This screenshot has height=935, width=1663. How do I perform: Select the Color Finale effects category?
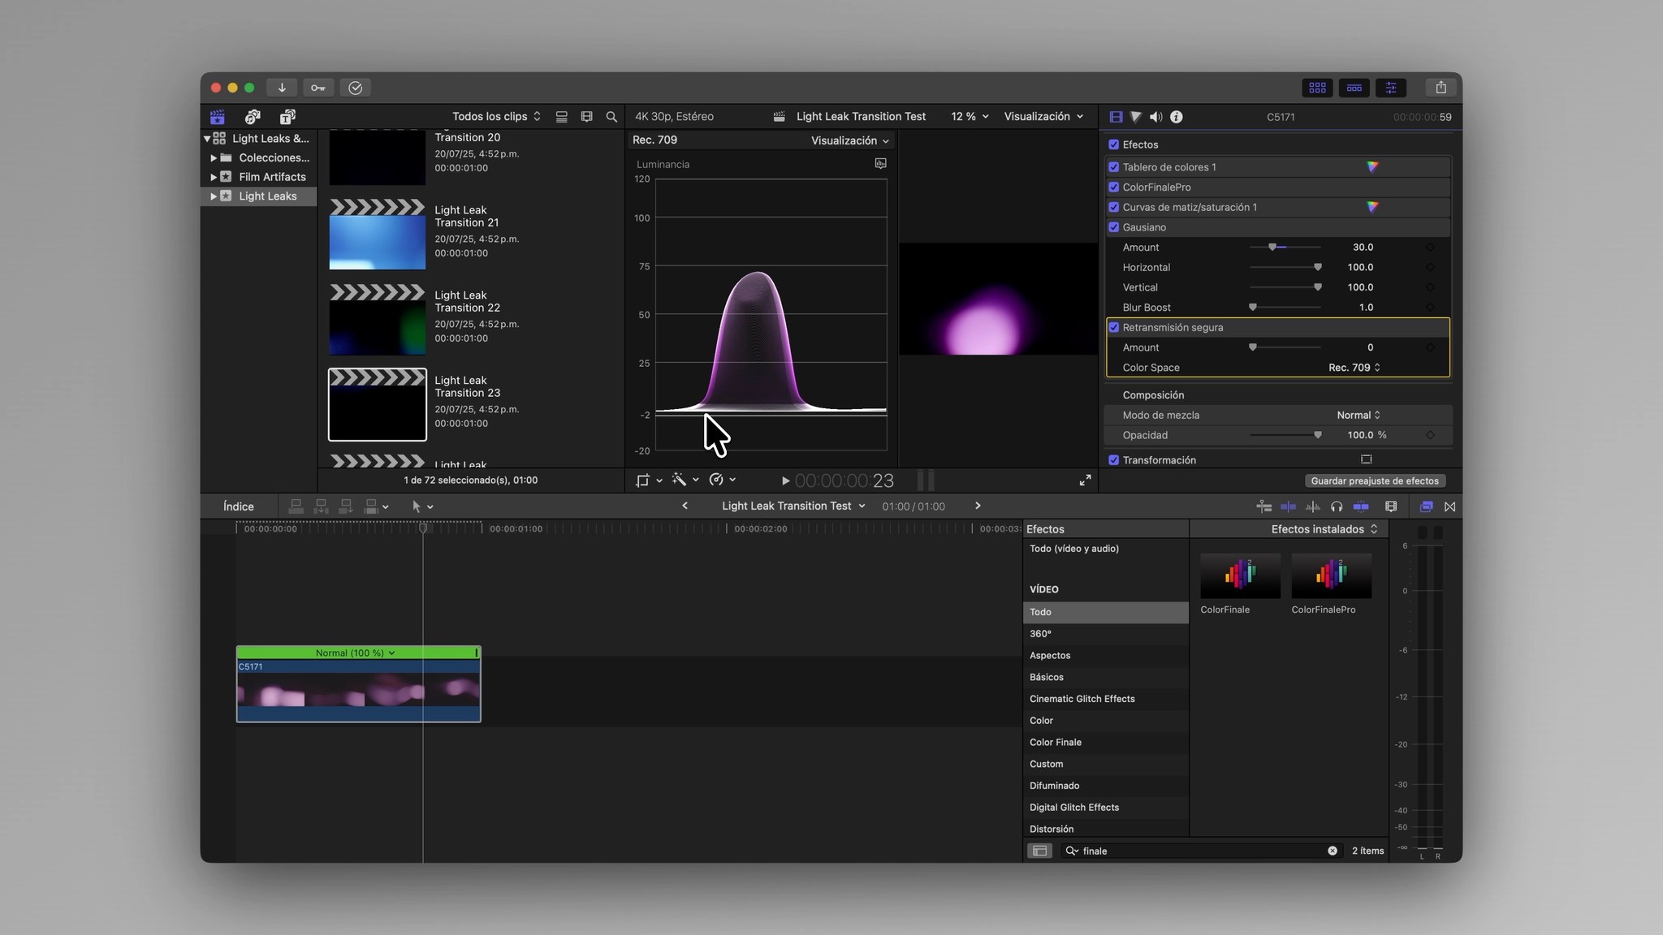coord(1055,743)
